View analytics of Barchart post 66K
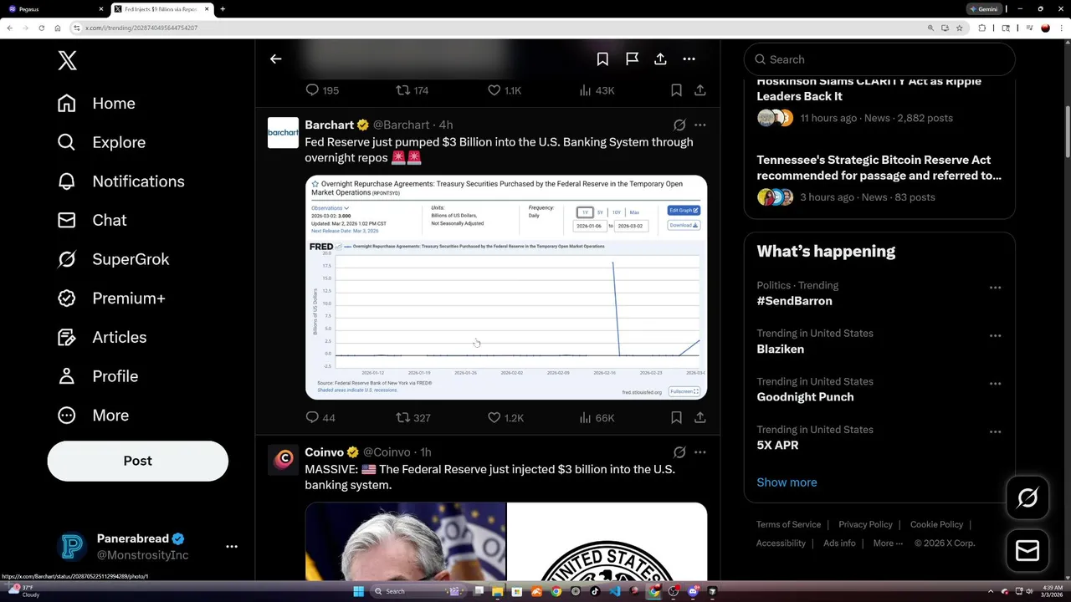 click(596, 417)
